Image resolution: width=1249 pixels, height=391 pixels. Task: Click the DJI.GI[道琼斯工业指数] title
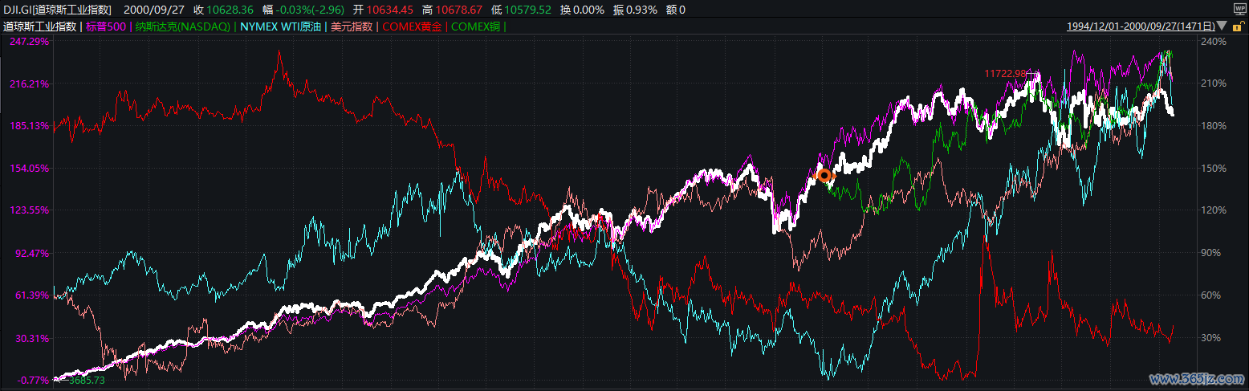[57, 9]
